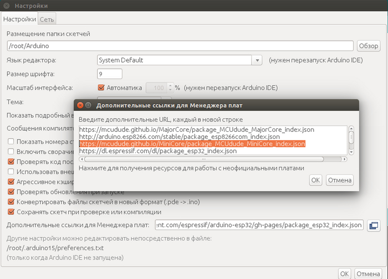This screenshot has width=388, height=279.
Task: Select the Настройки tab
Action: coord(19,19)
